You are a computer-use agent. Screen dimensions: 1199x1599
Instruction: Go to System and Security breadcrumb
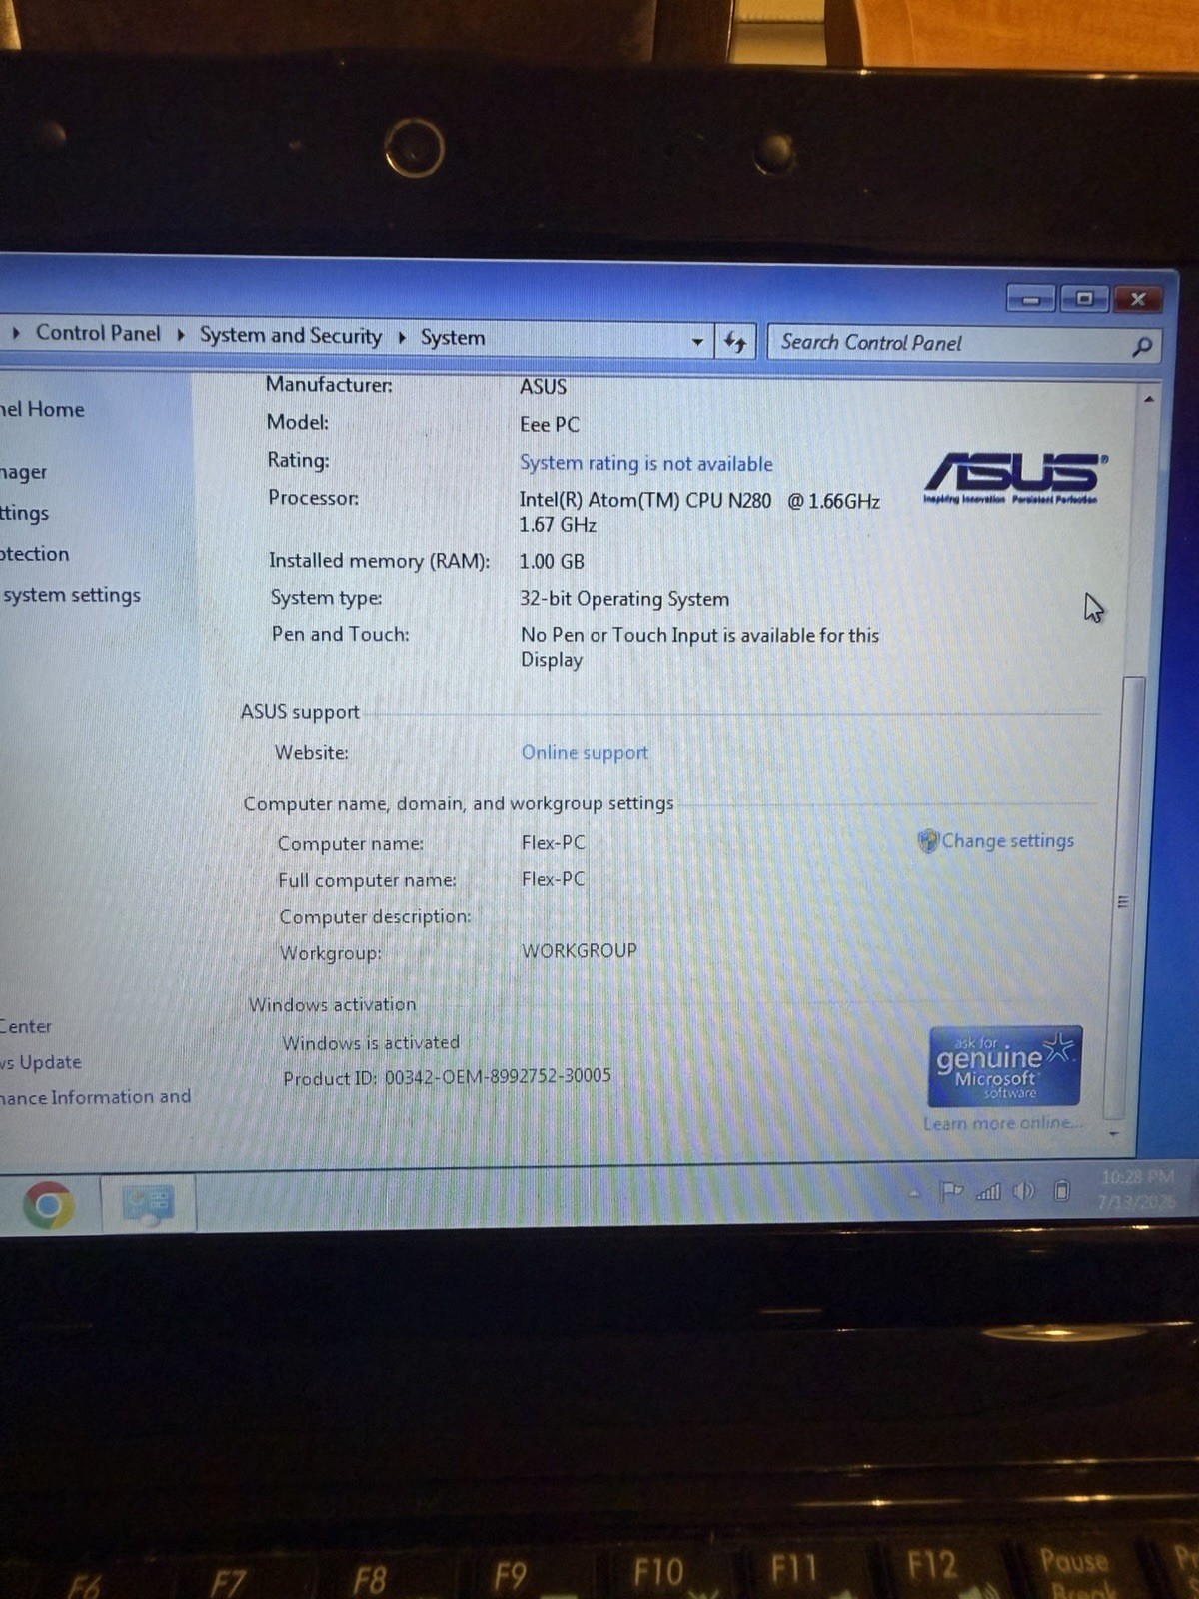point(291,336)
